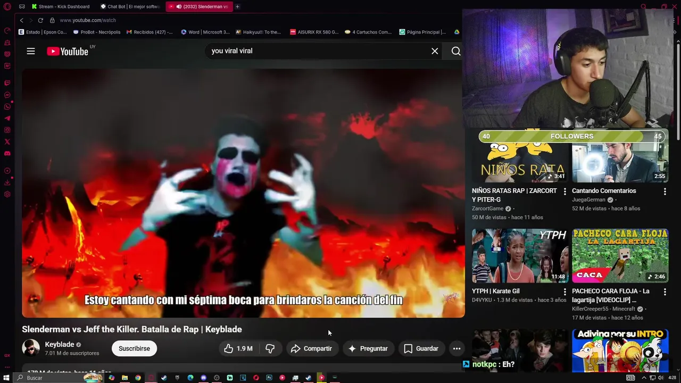The width and height of the screenshot is (681, 383).
Task: Open the Keyblade channel name link
Action: (x=60, y=344)
